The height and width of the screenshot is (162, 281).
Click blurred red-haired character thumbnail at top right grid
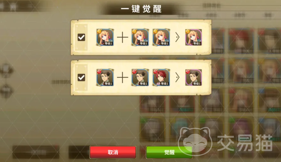point(241,41)
